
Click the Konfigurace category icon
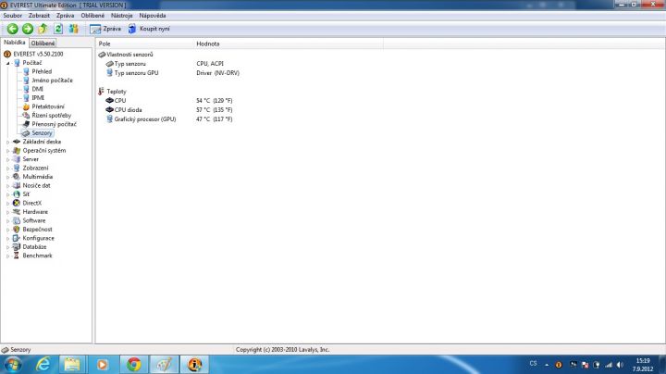(17, 238)
